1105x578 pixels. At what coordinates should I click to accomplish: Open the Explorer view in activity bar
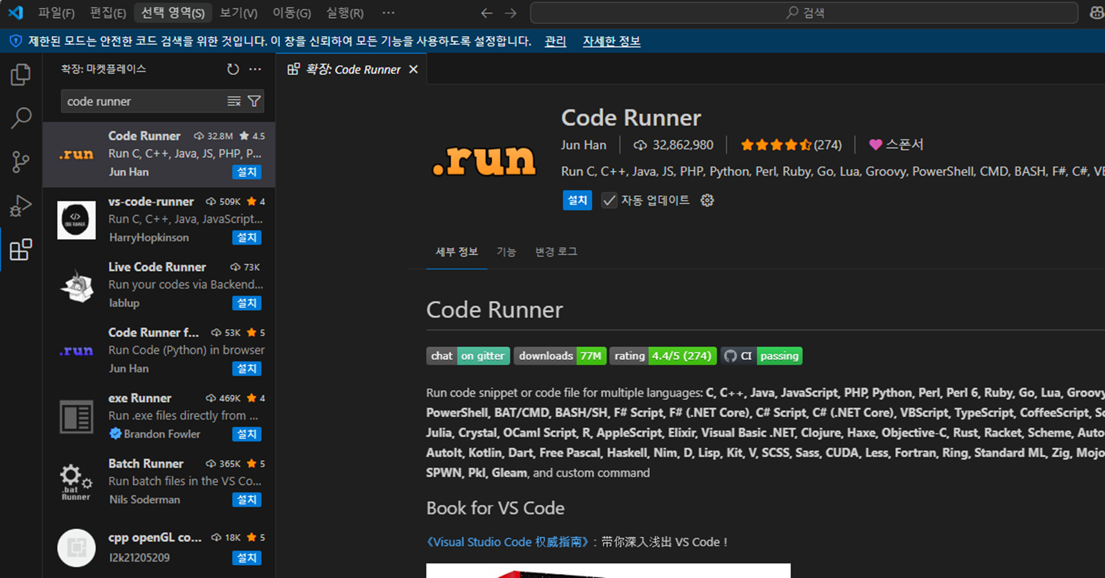[x=21, y=75]
